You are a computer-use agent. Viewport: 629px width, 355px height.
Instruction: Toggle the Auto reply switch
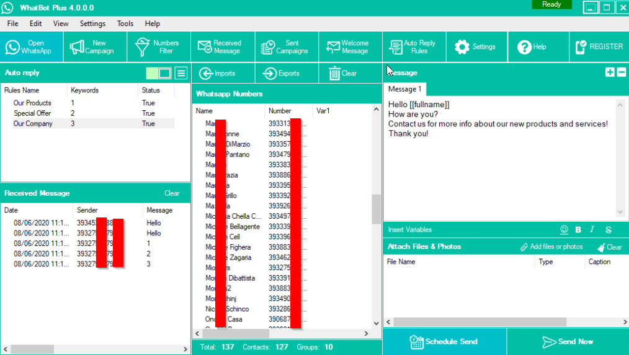159,73
